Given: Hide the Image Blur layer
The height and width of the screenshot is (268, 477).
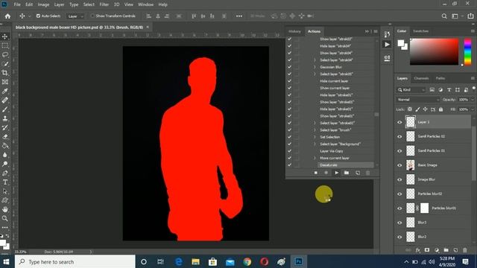Looking at the screenshot, I should tap(399, 179).
